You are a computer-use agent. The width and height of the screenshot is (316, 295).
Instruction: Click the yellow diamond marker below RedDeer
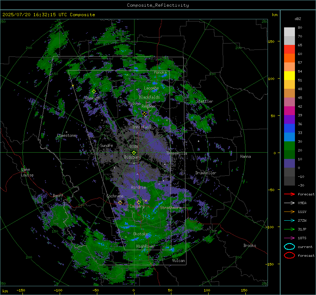[x=144, y=114]
